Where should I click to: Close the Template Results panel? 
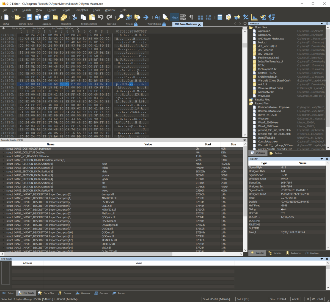coord(244,140)
